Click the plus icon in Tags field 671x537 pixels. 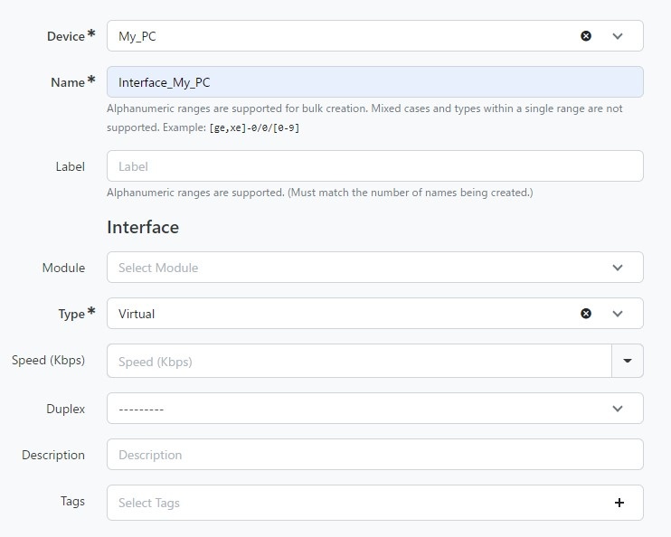pos(619,503)
